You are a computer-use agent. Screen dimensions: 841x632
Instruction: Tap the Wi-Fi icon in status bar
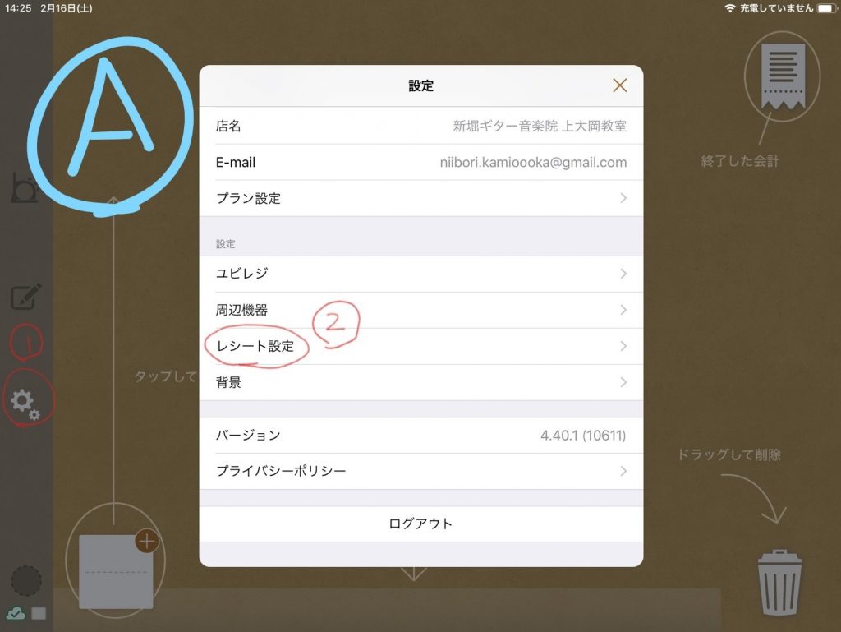(x=729, y=8)
